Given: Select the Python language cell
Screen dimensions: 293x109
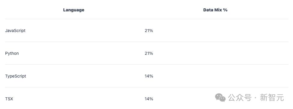Looking at the screenshot, I should click(12, 54).
